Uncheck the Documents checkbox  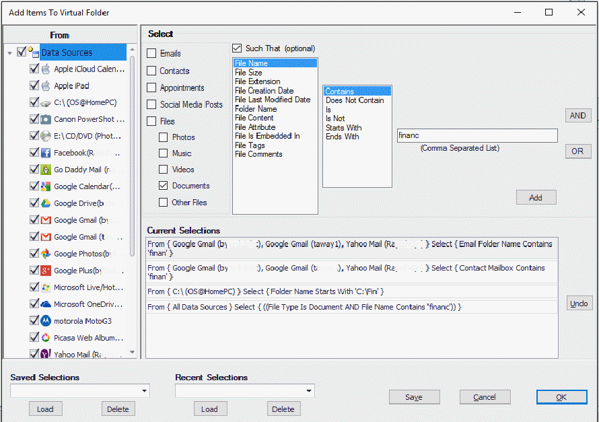(163, 186)
